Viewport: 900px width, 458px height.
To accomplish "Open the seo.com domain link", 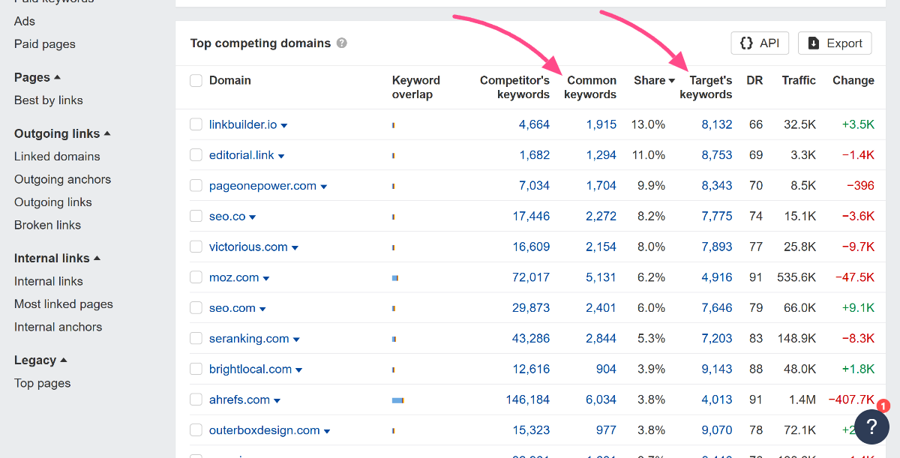I will [232, 308].
